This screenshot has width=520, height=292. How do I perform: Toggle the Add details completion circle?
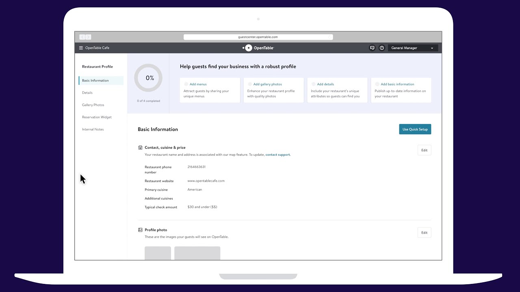coord(314,84)
